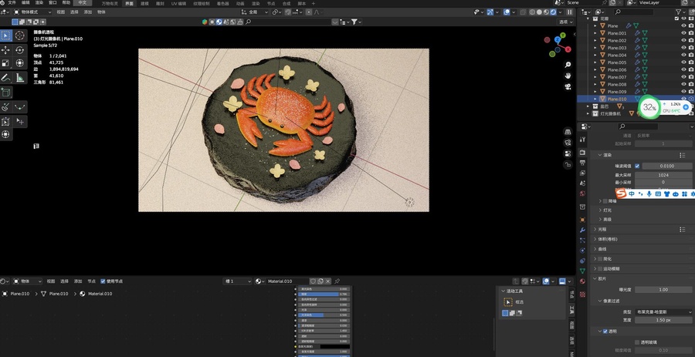The height and width of the screenshot is (357, 695).
Task: Switch to the Animation workspace tab
Action: (x=240, y=3)
